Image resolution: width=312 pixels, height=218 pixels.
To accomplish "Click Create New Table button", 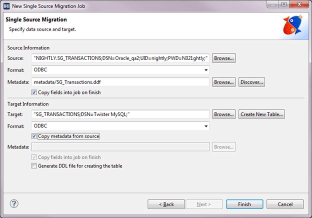I will (x=261, y=114).
